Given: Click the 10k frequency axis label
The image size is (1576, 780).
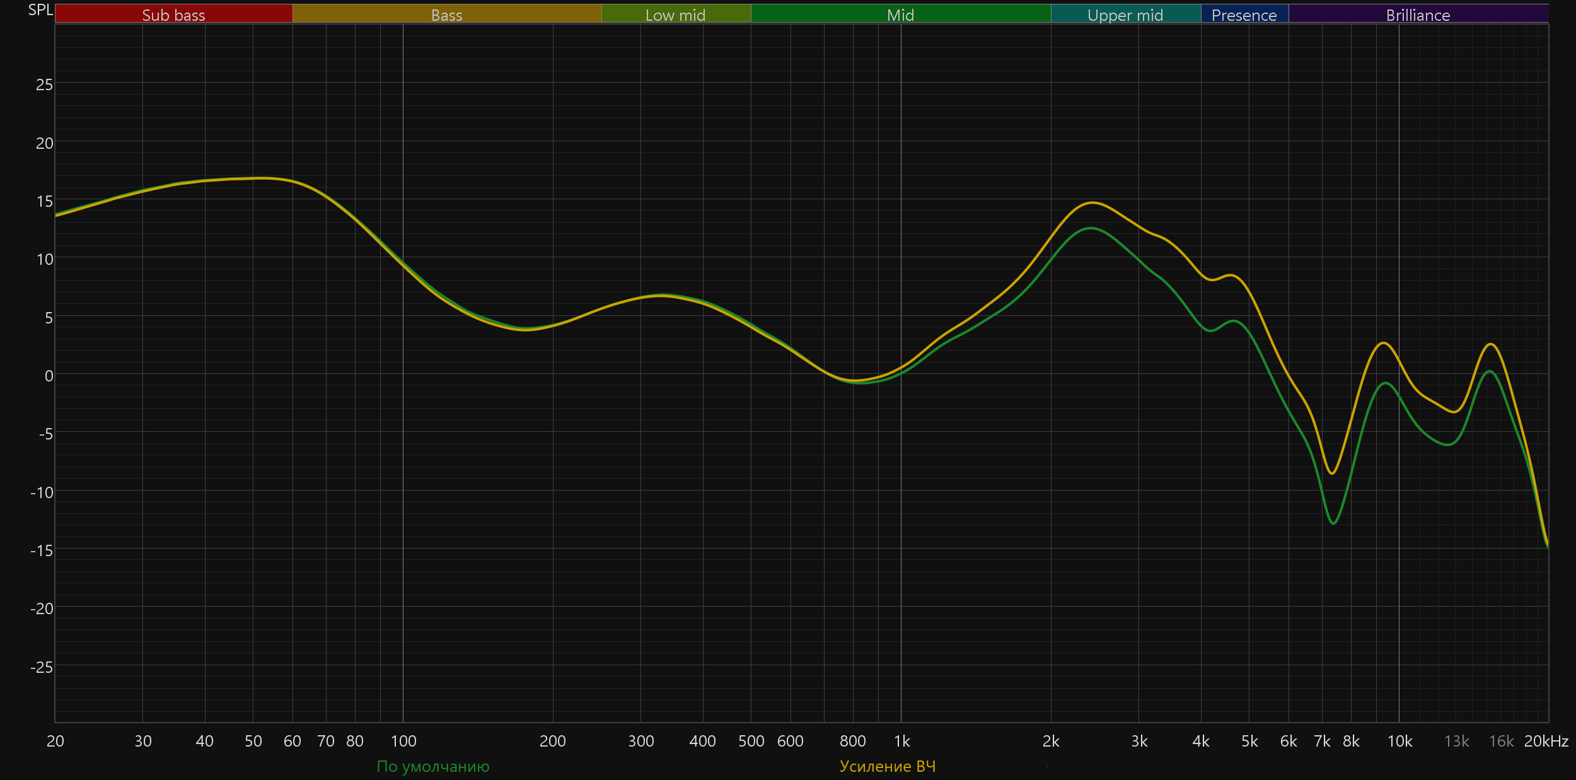Looking at the screenshot, I should pos(1399,741).
